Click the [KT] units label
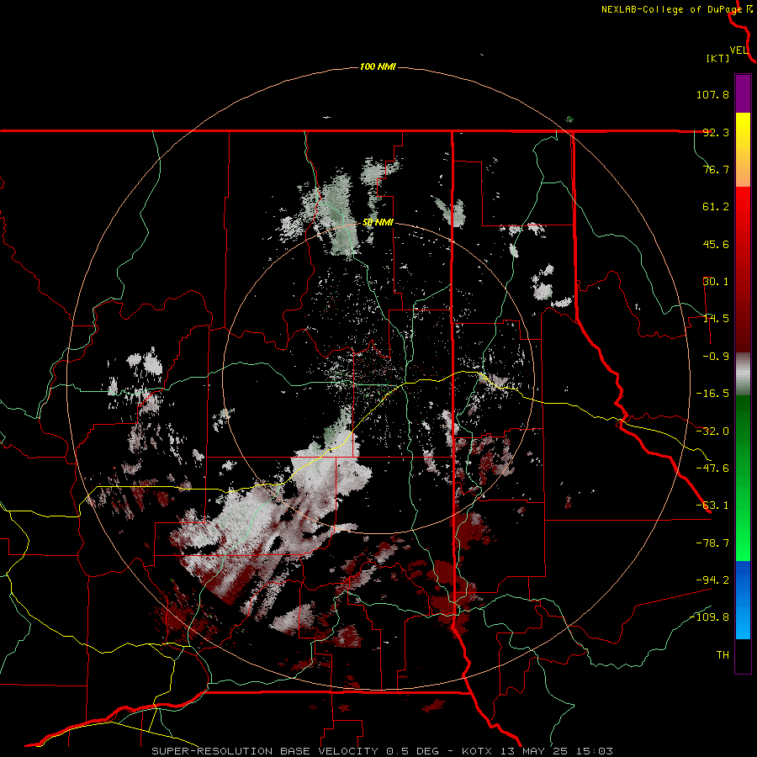This screenshot has height=757, width=757. click(x=717, y=58)
